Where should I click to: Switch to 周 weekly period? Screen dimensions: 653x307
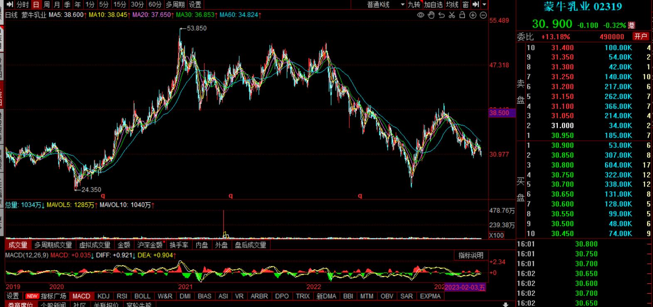pos(47,5)
